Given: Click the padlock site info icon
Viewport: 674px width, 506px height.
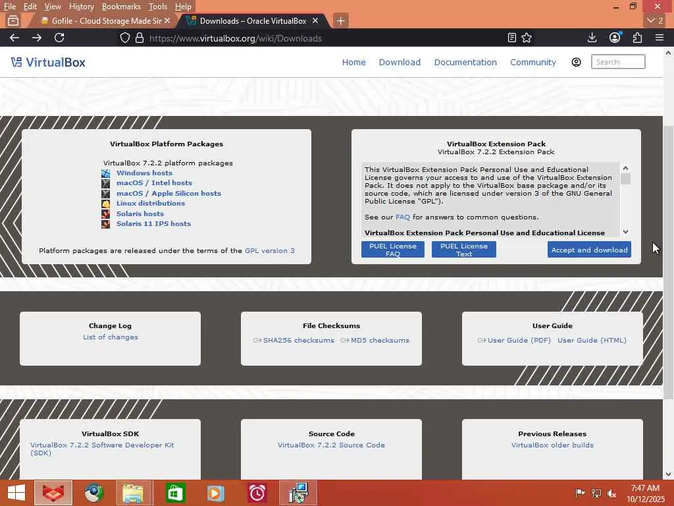Looking at the screenshot, I should (140, 38).
